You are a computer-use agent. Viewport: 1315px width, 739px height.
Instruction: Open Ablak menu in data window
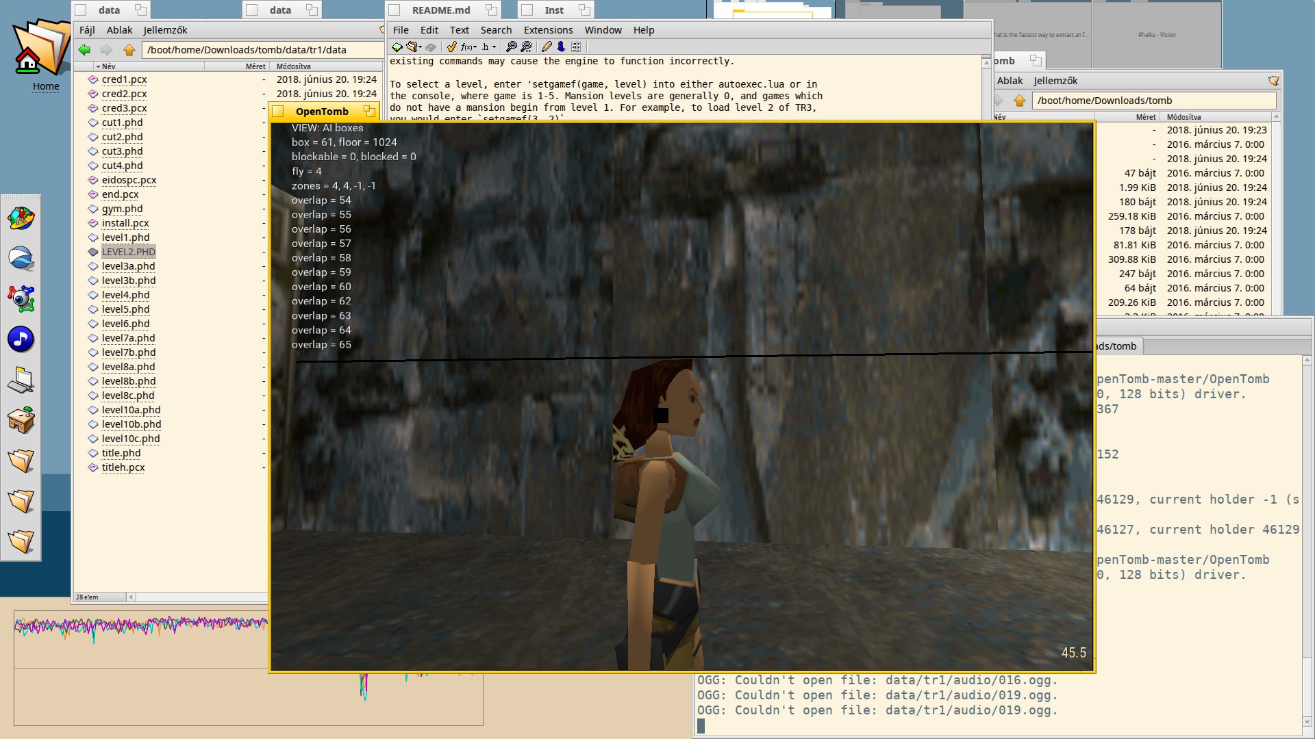(119, 30)
